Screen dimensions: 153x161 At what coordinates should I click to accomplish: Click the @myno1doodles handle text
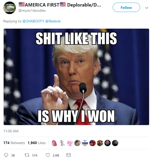pos(32,10)
